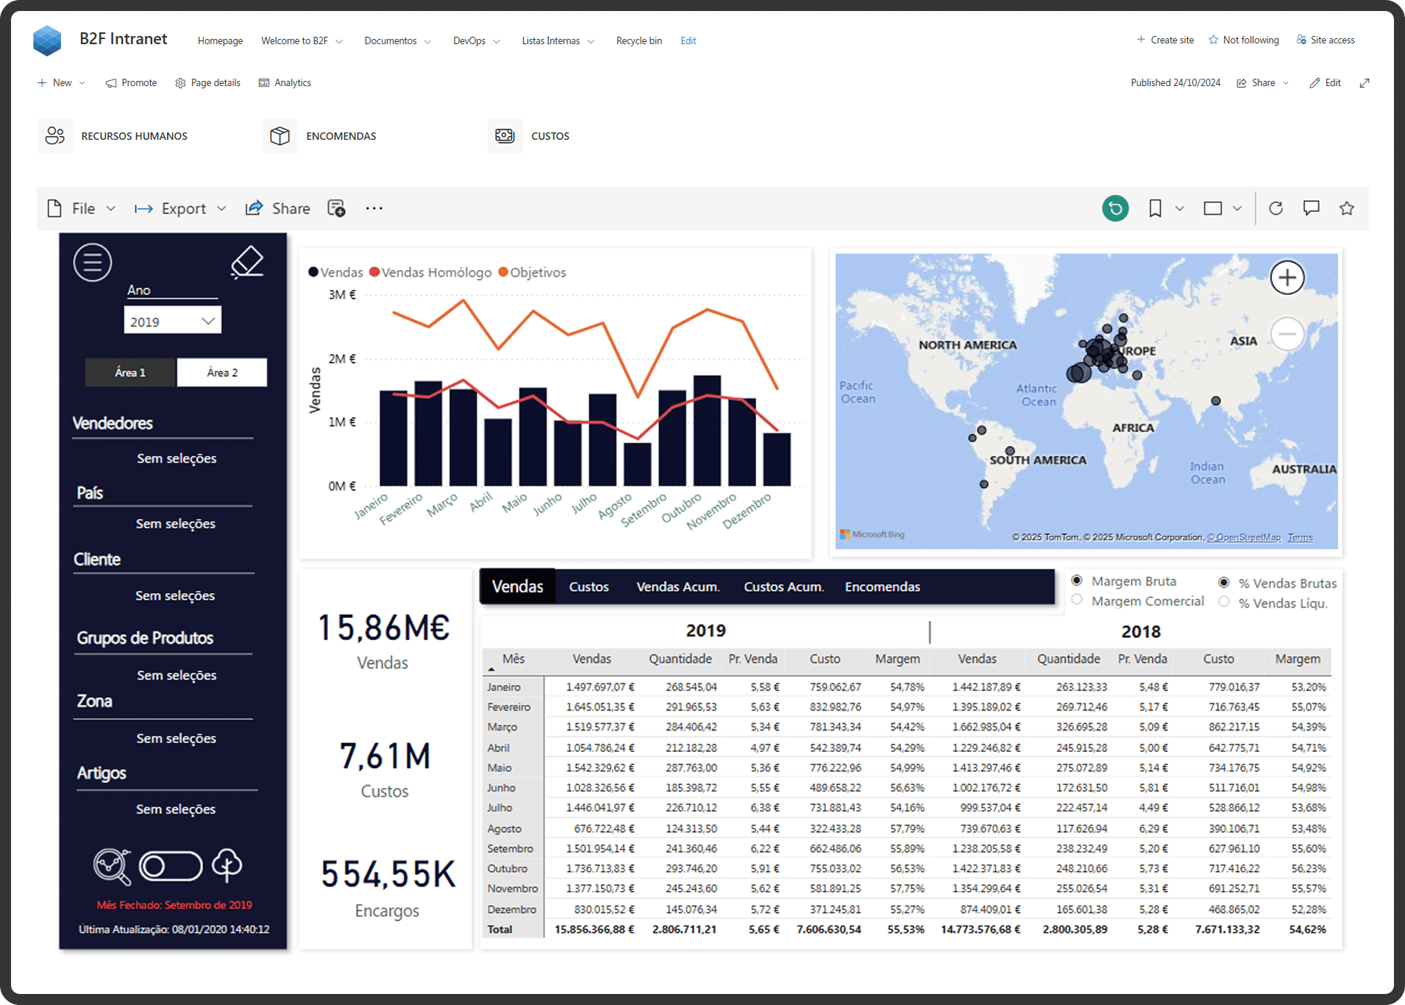Click the Recycle bin link
The width and height of the screenshot is (1405, 1005).
(639, 40)
